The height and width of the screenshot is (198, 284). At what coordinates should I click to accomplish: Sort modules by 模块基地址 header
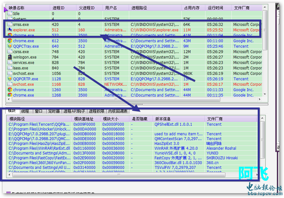(x=86, y=119)
